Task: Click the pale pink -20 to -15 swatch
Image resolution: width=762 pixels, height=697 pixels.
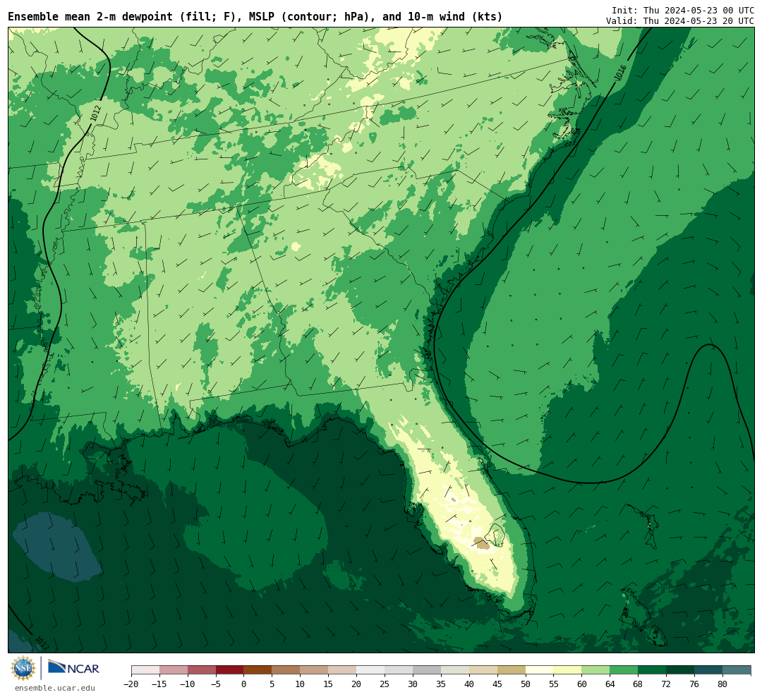Action: point(145,670)
